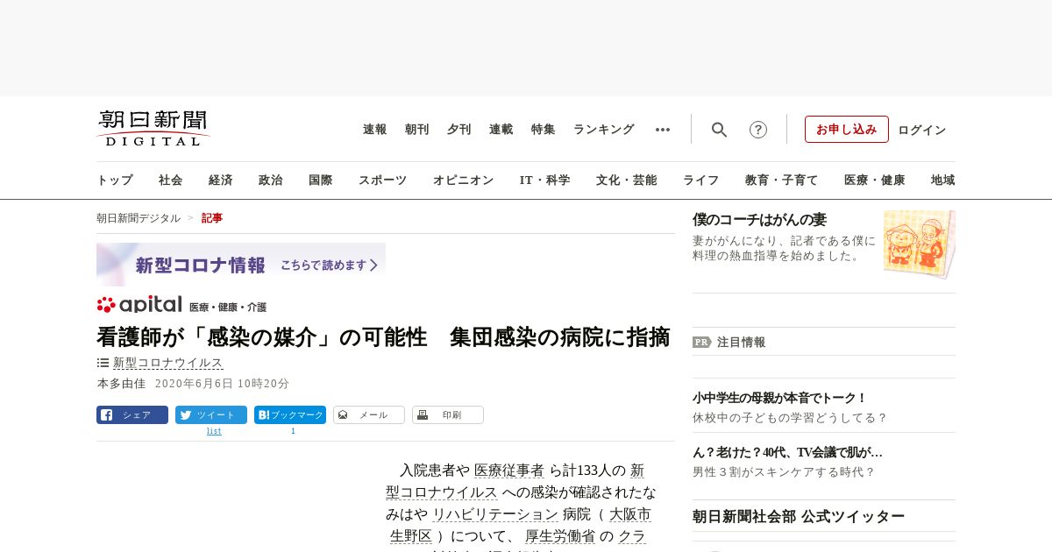
Task: Click リハビリテーション keyword link
Action: tap(495, 514)
